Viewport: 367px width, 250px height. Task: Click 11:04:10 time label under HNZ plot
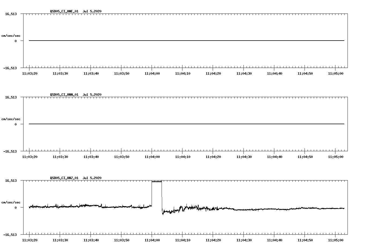182,240
